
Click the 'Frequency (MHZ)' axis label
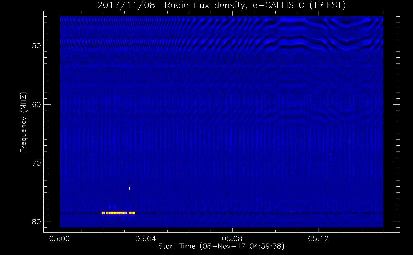click(x=23, y=122)
